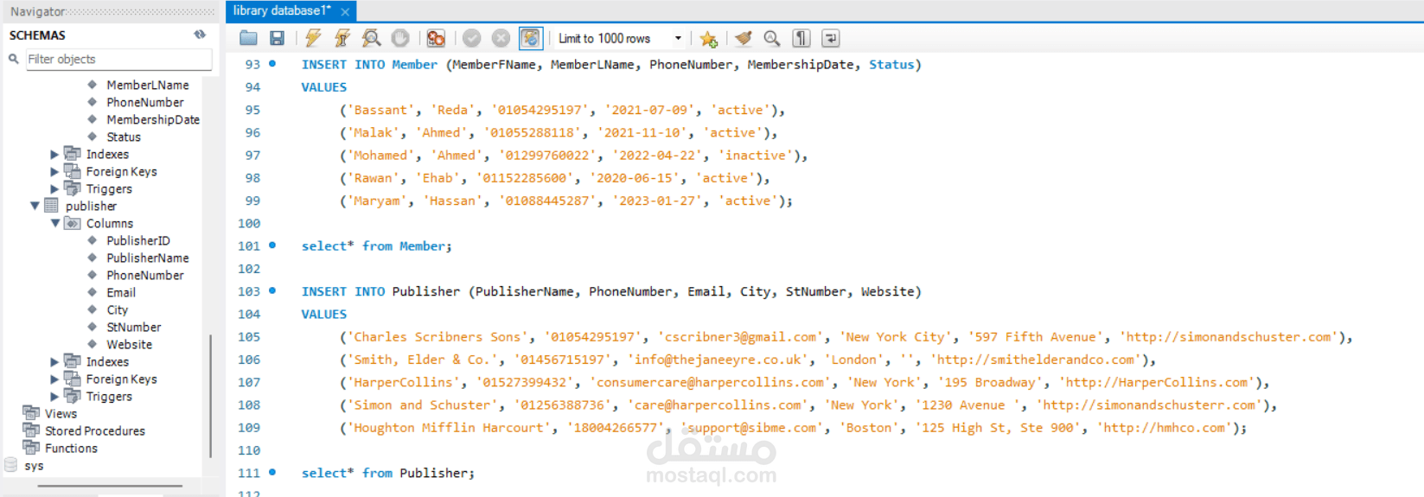The image size is (1424, 497).
Task: Click 'select* from Publisher;' on line 111
Action: pos(387,473)
